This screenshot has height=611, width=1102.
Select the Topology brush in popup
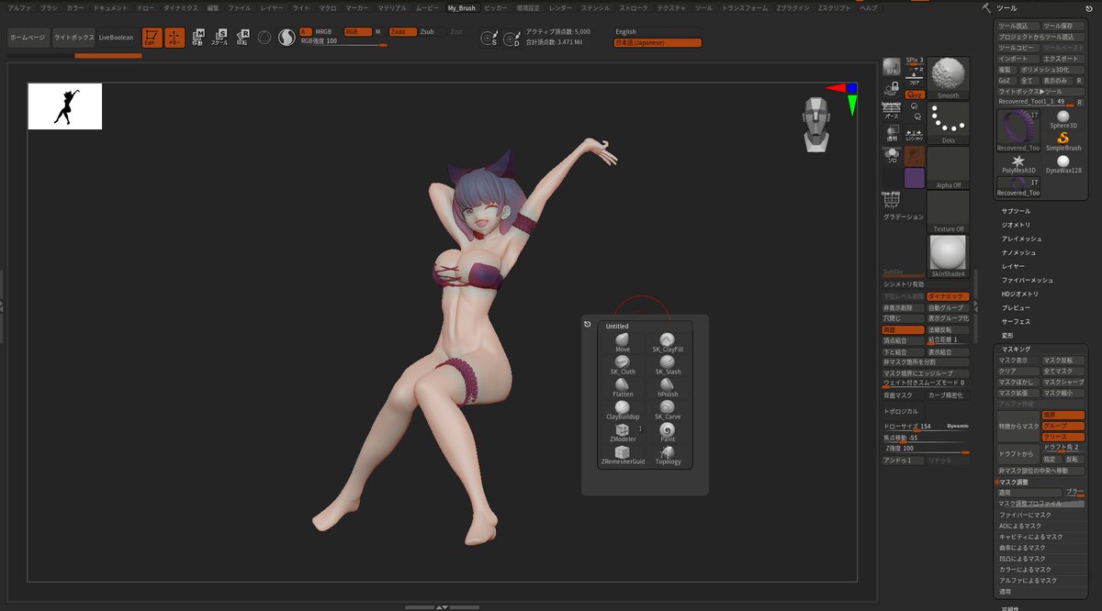click(668, 455)
